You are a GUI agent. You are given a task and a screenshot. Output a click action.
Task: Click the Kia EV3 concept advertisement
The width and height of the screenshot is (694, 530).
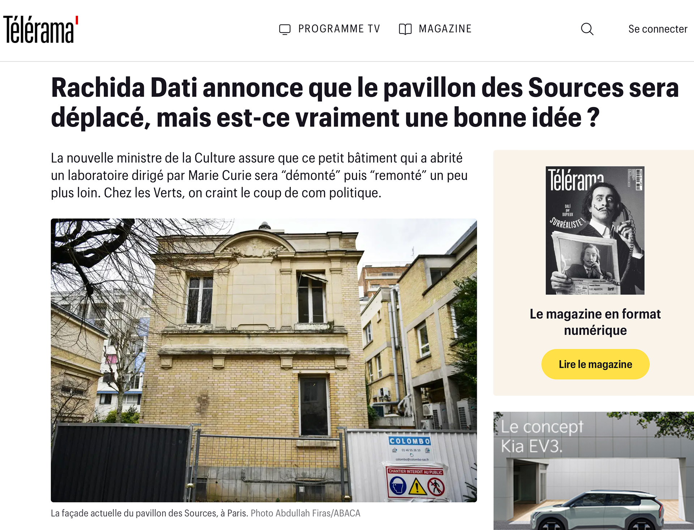[594, 471]
